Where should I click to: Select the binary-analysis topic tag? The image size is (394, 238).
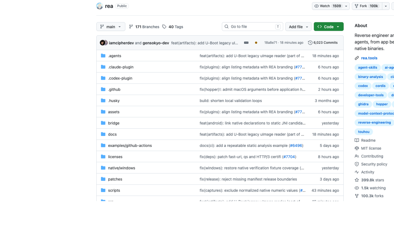point(370,77)
